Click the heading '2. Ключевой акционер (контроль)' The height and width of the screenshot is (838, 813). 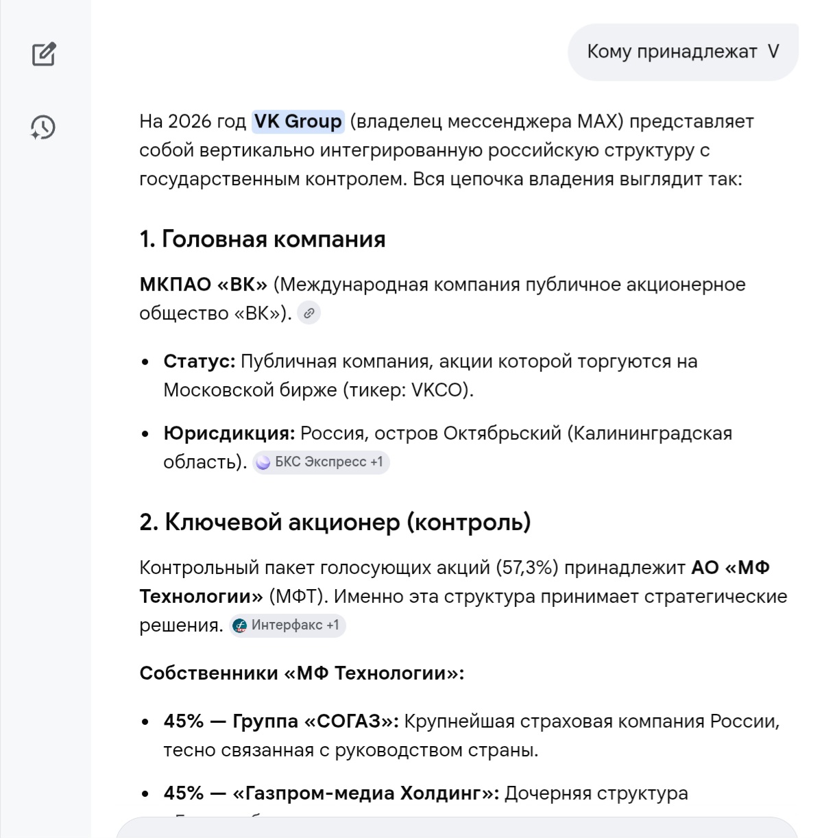[x=335, y=523]
